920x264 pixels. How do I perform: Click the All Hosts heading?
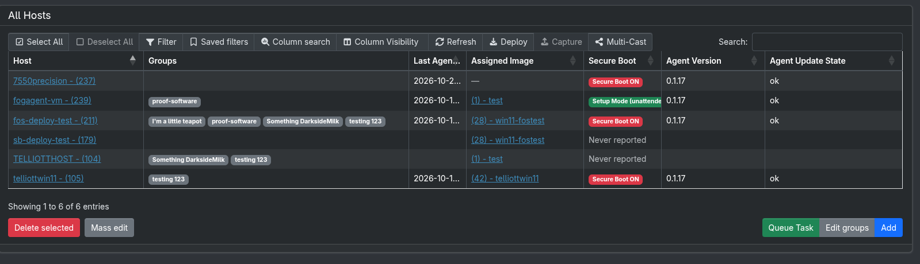(x=29, y=15)
